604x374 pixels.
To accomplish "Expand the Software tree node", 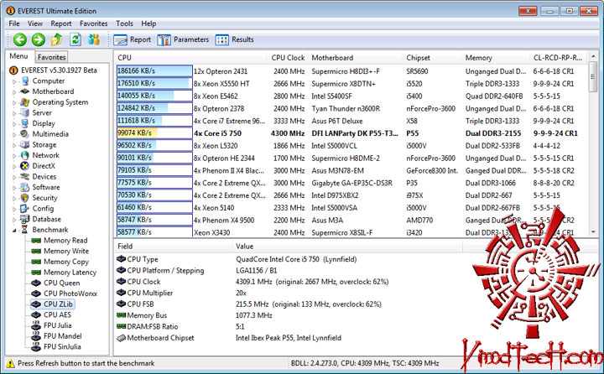I will tap(14, 188).
